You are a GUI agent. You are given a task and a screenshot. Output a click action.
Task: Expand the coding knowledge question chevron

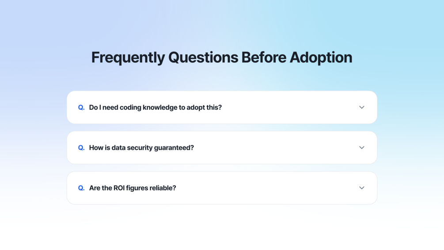click(361, 108)
